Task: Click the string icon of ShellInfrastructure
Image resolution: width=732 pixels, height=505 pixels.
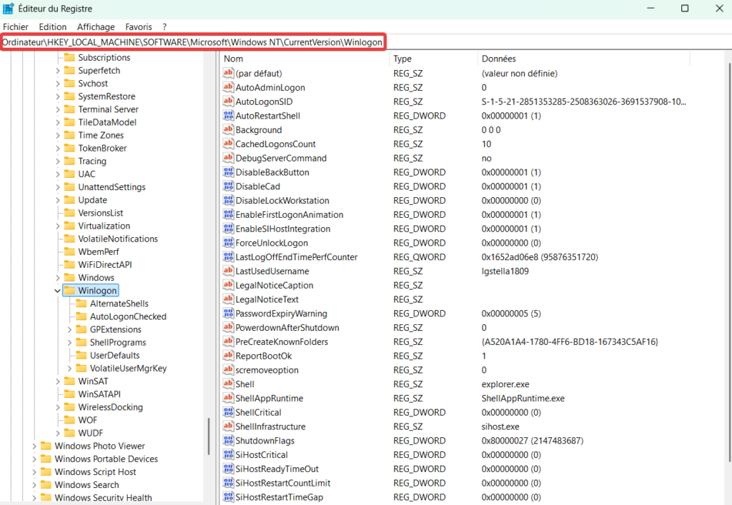Action: tap(228, 426)
